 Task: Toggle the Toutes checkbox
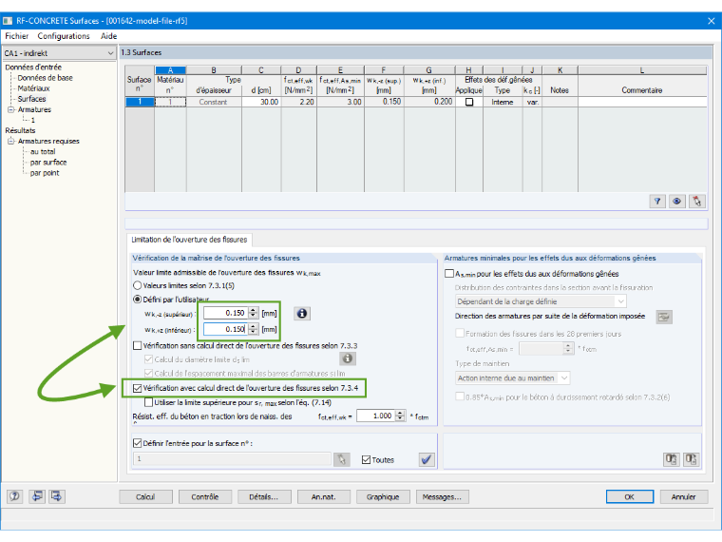[x=366, y=460]
